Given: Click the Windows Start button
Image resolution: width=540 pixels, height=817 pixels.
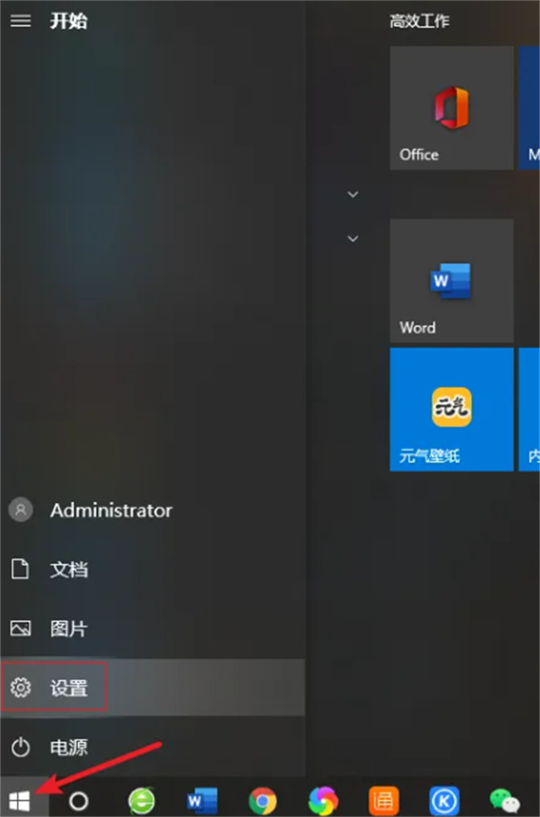Looking at the screenshot, I should click(x=20, y=801).
